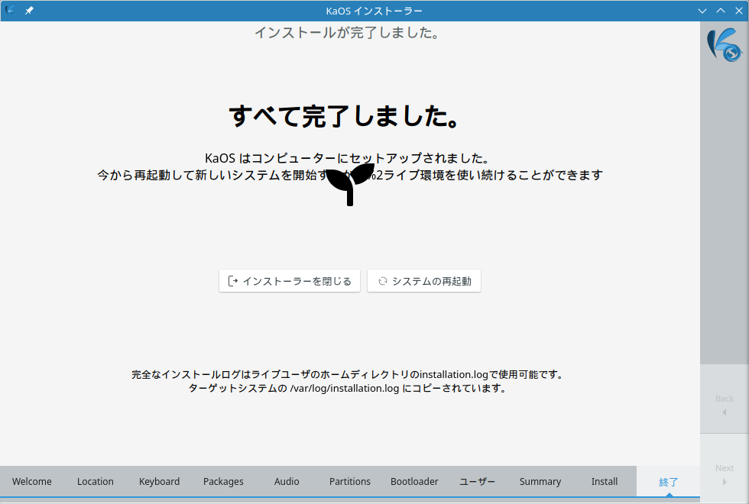Click the pin window icon in the title bar
This screenshot has width=749, height=504.
pos(29,11)
